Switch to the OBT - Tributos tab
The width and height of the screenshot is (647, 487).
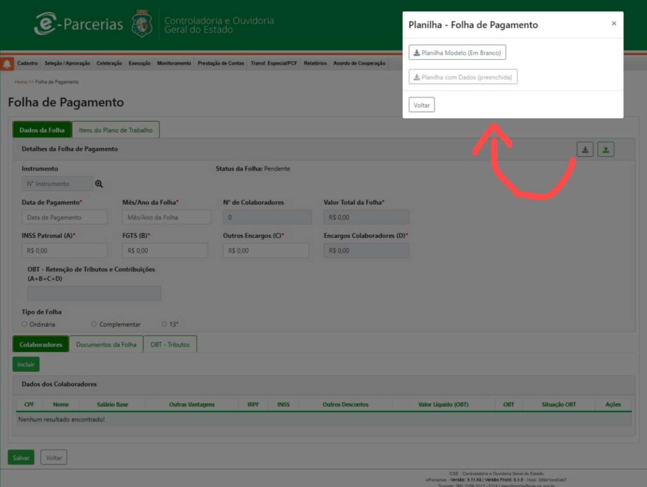(170, 344)
